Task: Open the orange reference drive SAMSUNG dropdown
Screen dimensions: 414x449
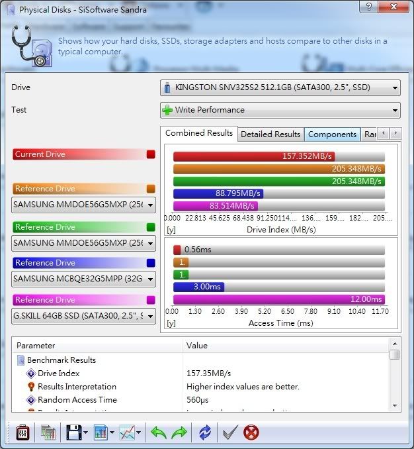Action: (x=83, y=205)
